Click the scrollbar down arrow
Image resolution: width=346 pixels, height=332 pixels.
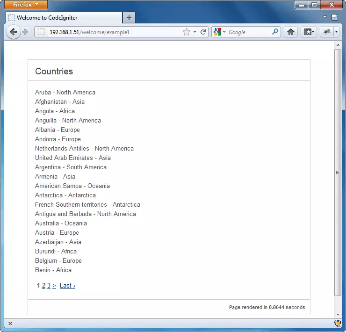point(338,315)
